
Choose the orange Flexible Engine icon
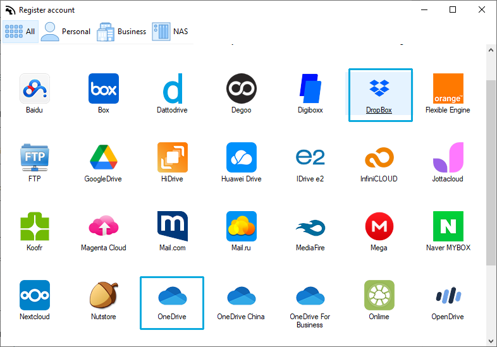pos(448,88)
